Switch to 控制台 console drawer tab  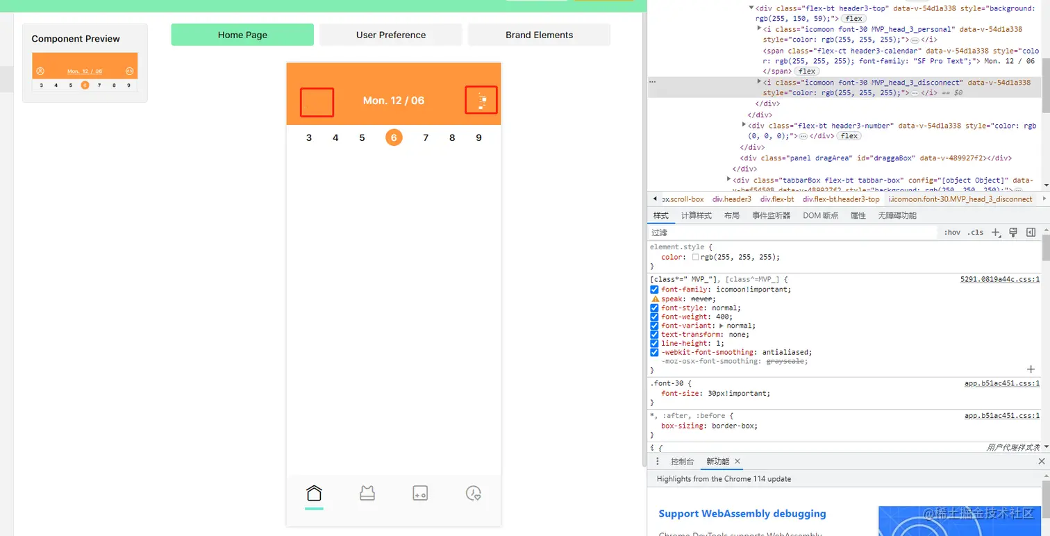tap(682, 462)
